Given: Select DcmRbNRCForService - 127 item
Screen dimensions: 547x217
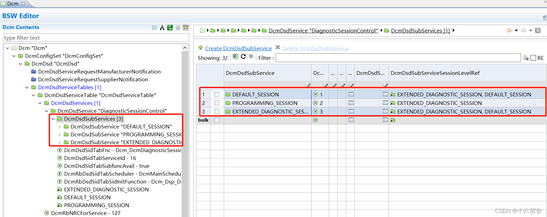Looking at the screenshot, I should pos(86,213).
